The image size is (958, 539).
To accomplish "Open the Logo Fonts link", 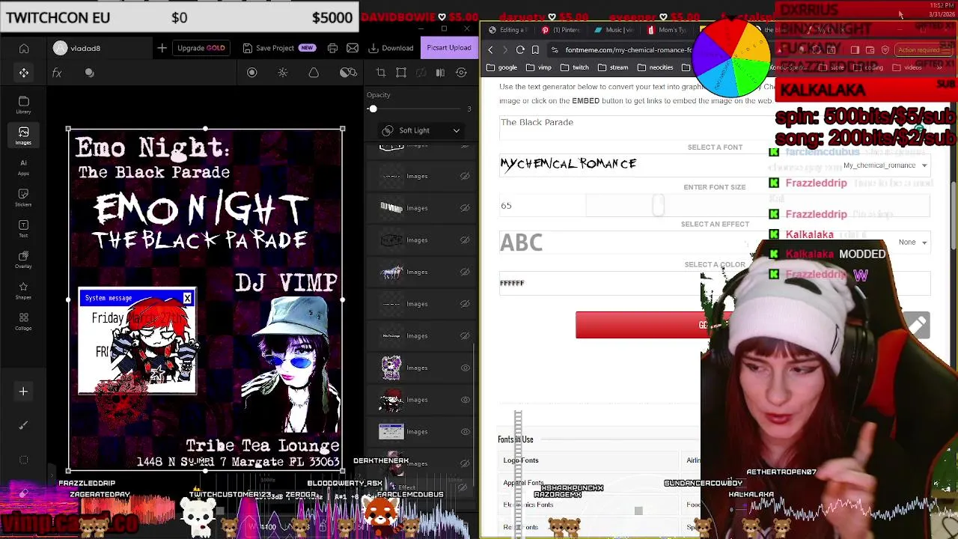I will pos(521,460).
